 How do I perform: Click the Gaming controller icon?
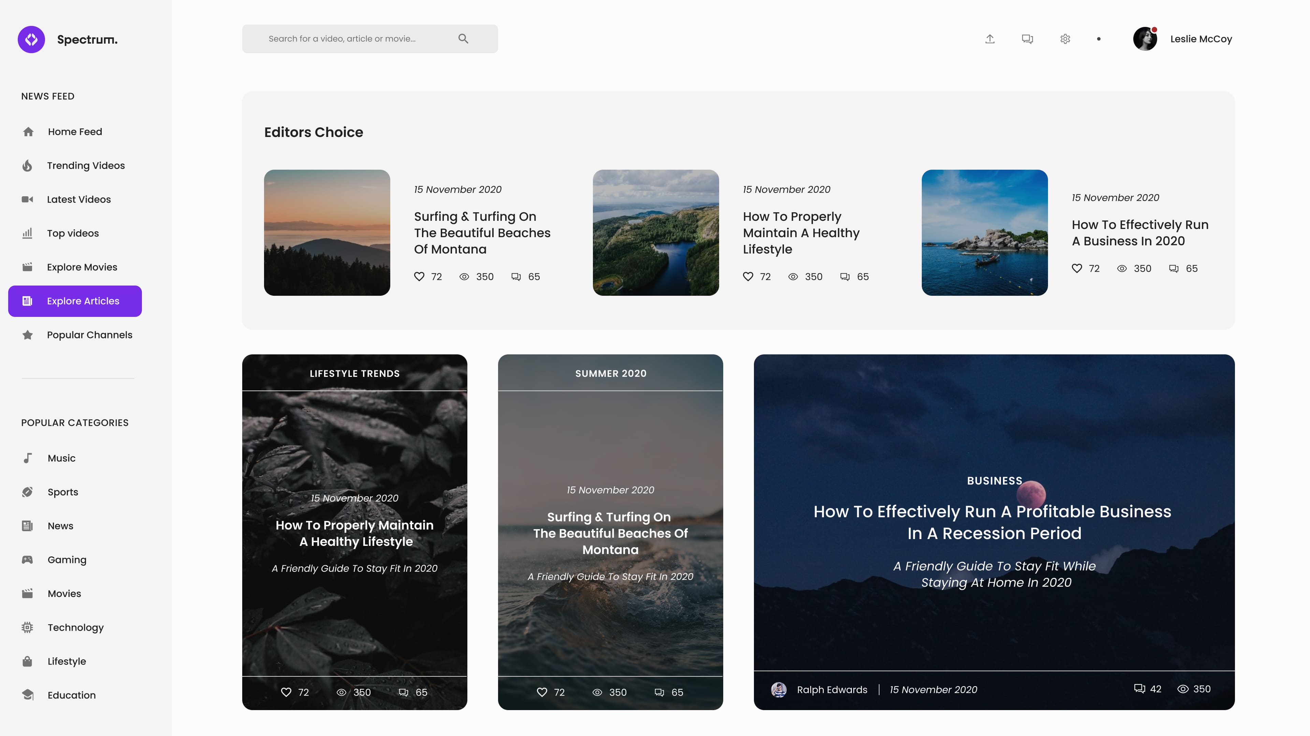pyautogui.click(x=27, y=560)
